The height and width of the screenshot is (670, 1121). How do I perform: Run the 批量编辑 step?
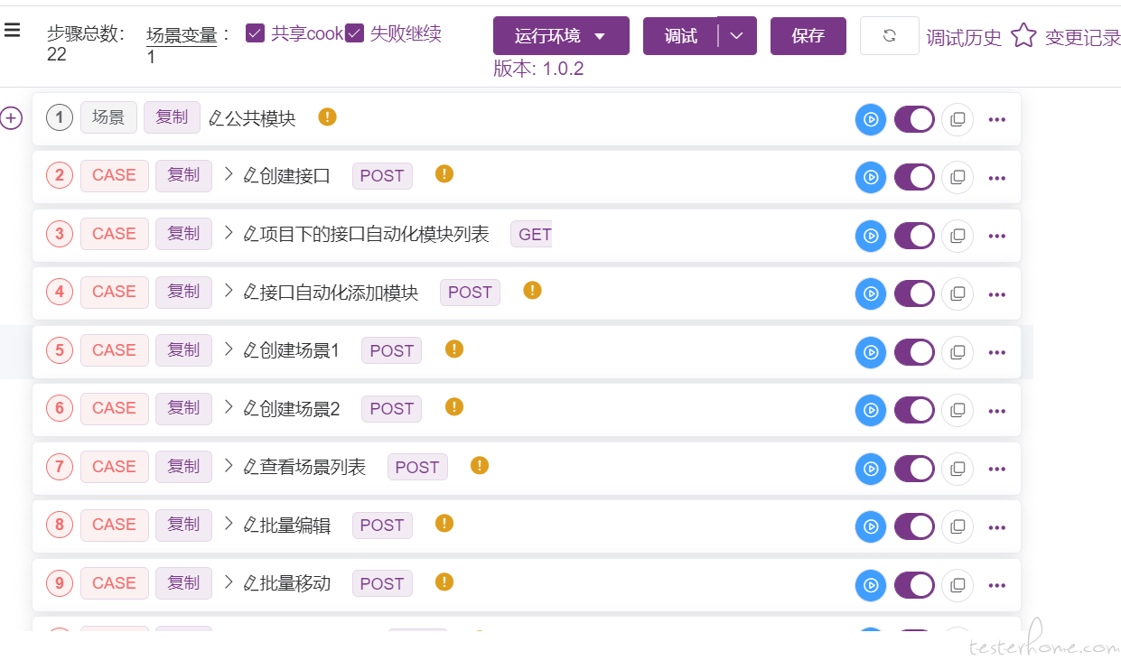pyautogui.click(x=871, y=526)
